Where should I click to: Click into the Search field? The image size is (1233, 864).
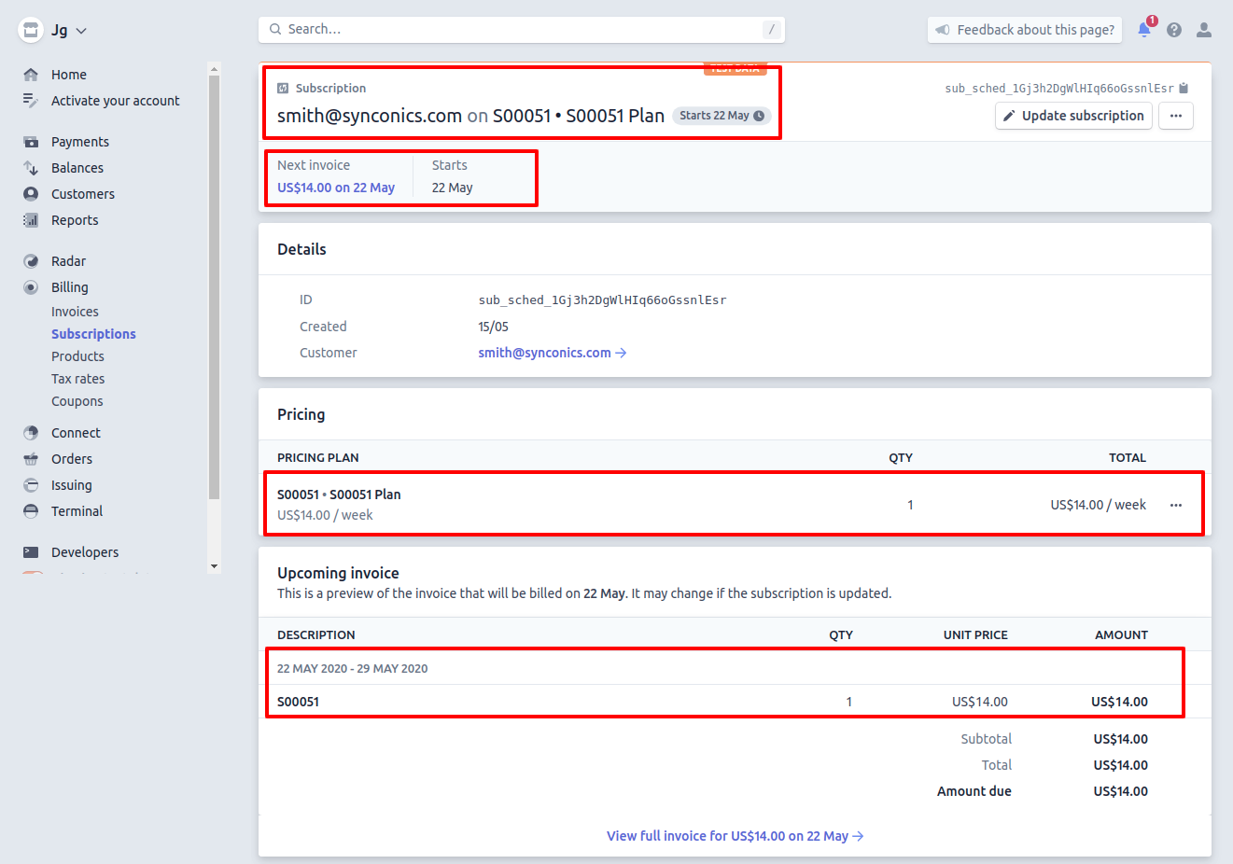pyautogui.click(x=521, y=30)
